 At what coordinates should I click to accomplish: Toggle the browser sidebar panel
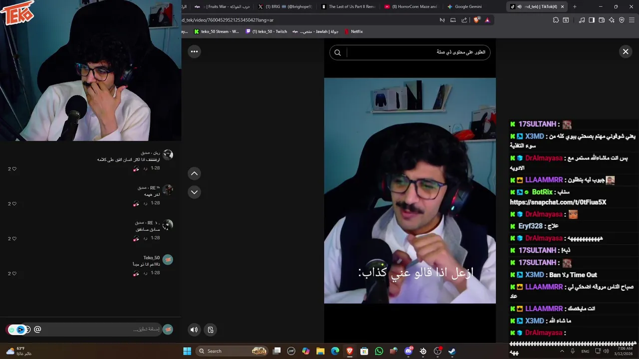coord(592,20)
